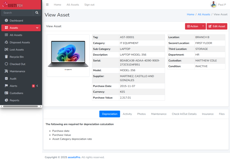Click the supplier name cell
230x162 pixels.
(142, 78)
